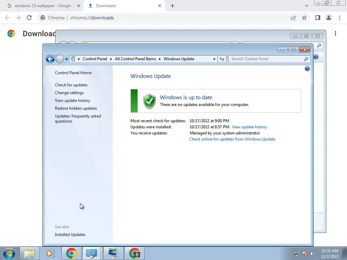Click the taskbar clock showing 10:35 AM
The image size is (347, 260).
(x=330, y=254)
